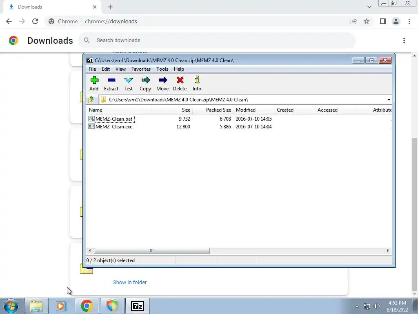Viewport: 418px width, 314px height.
Task: Toggle Chrome side panel icon
Action: click(x=383, y=21)
